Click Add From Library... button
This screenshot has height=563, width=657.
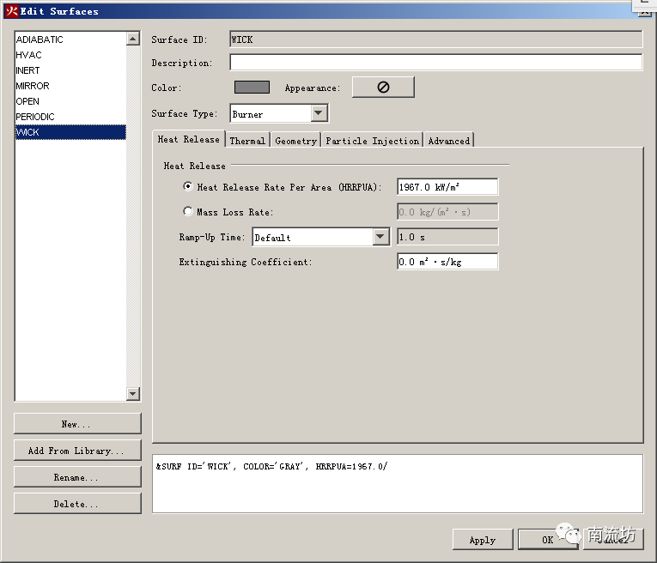click(77, 451)
